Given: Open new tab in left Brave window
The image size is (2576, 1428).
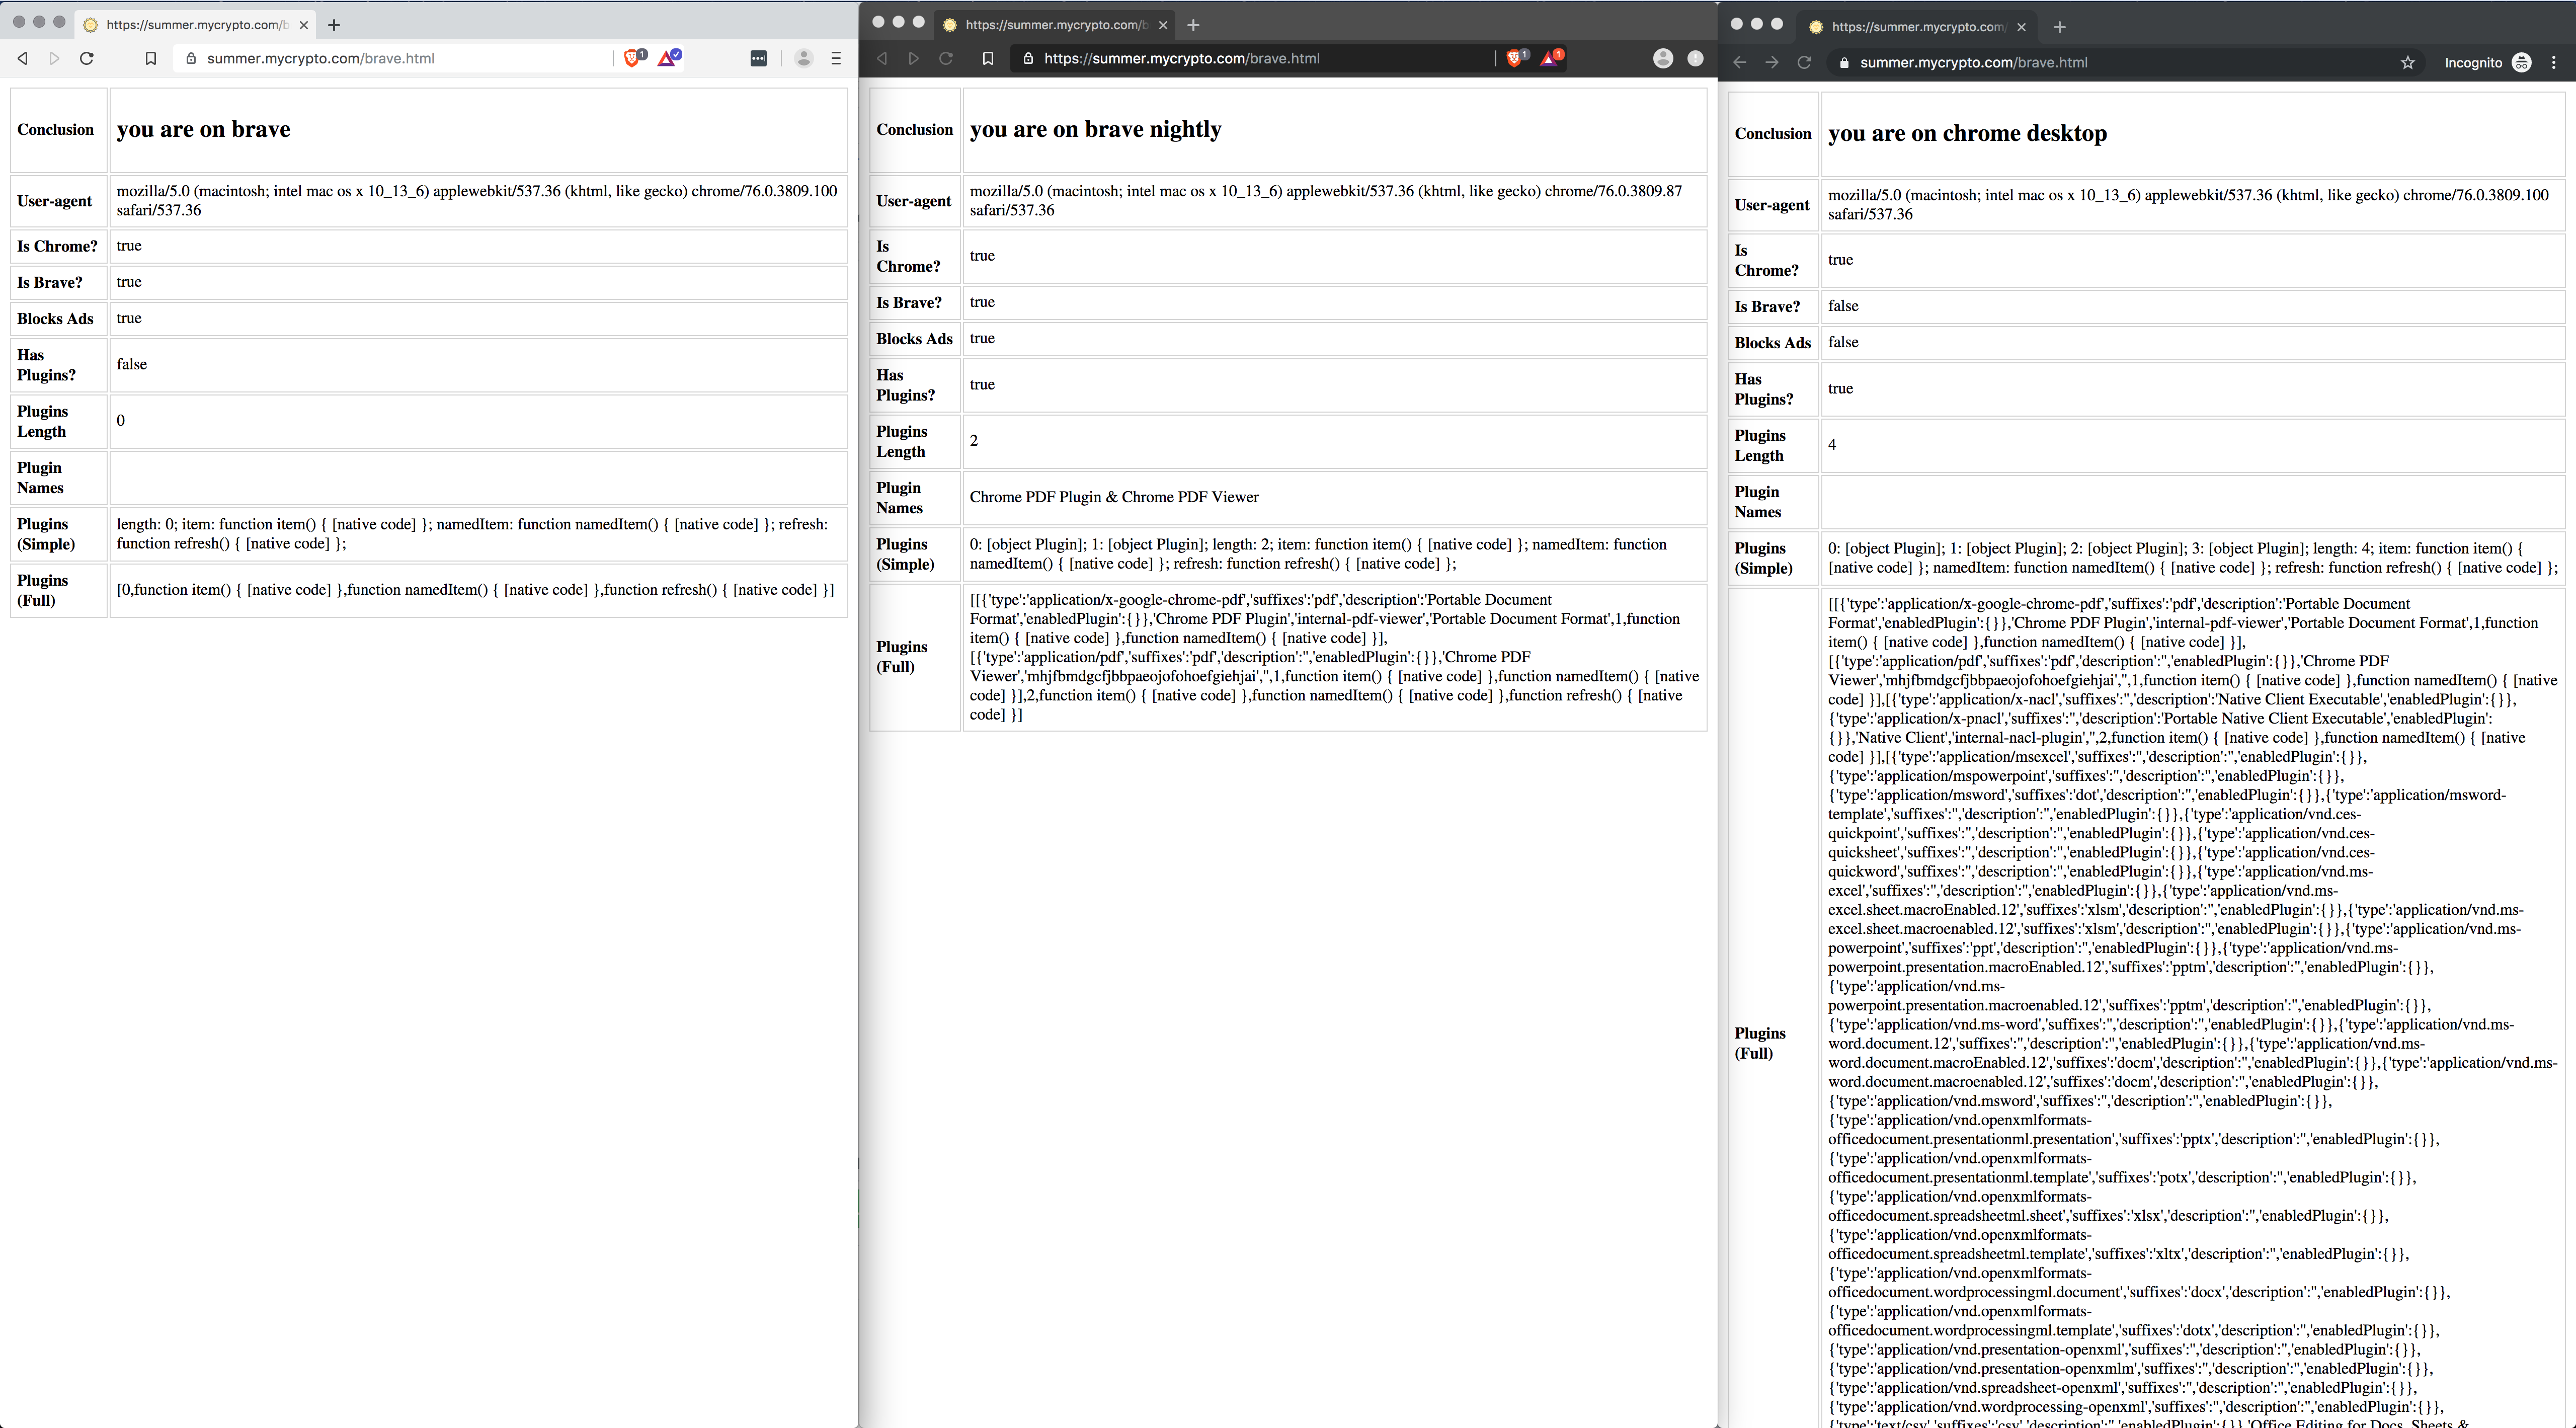Looking at the screenshot, I should tap(334, 25).
